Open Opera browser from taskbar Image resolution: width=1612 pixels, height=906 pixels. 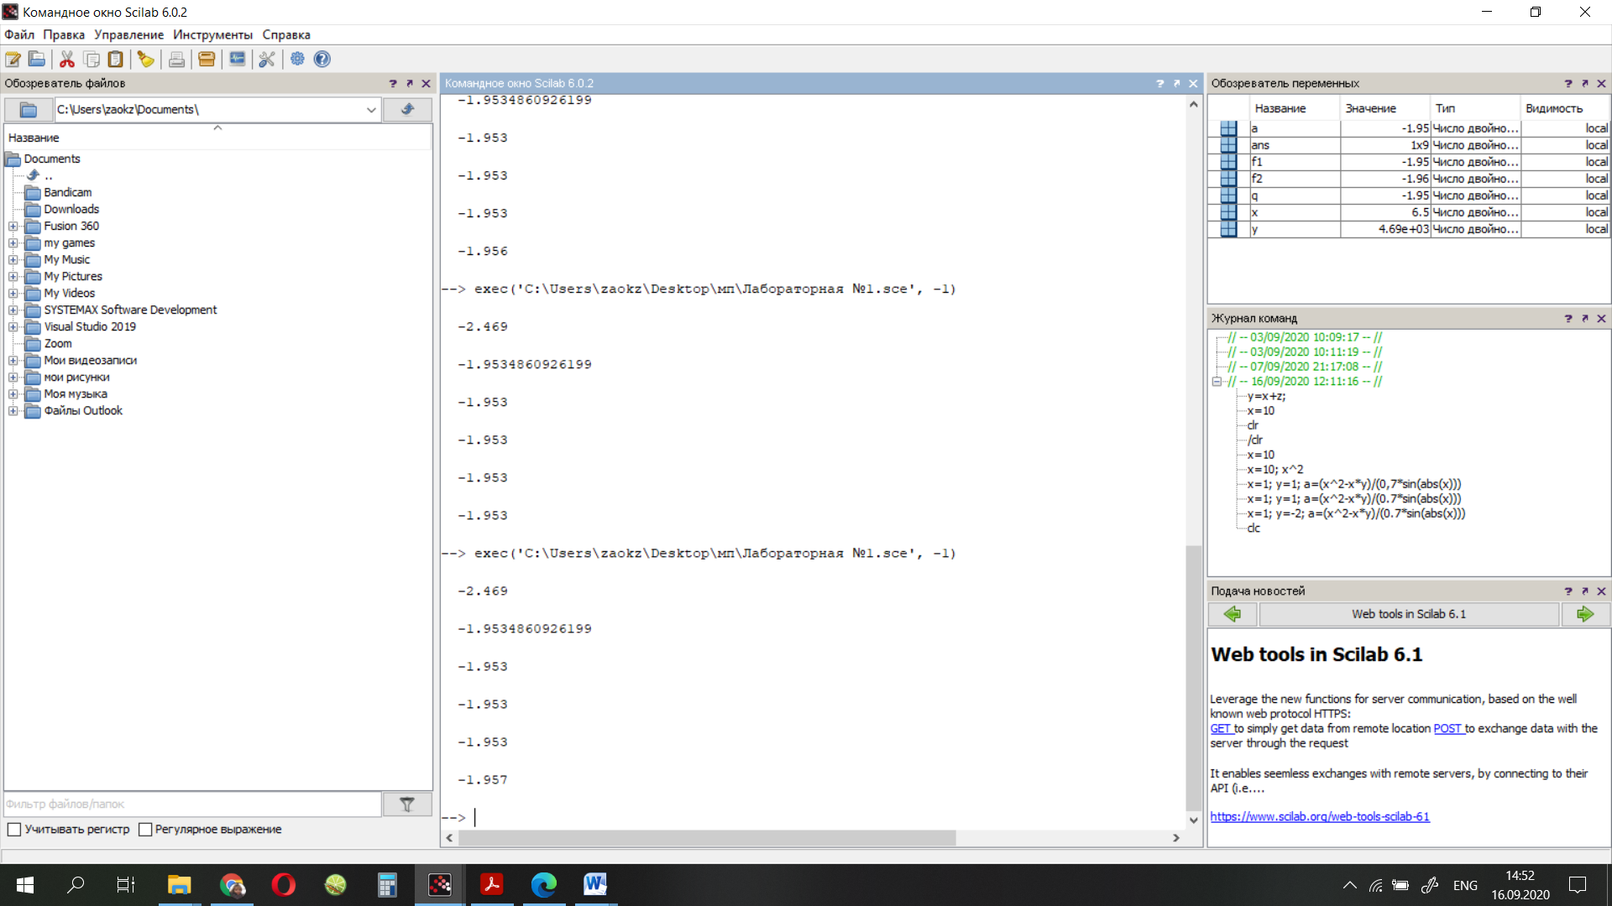click(x=284, y=884)
